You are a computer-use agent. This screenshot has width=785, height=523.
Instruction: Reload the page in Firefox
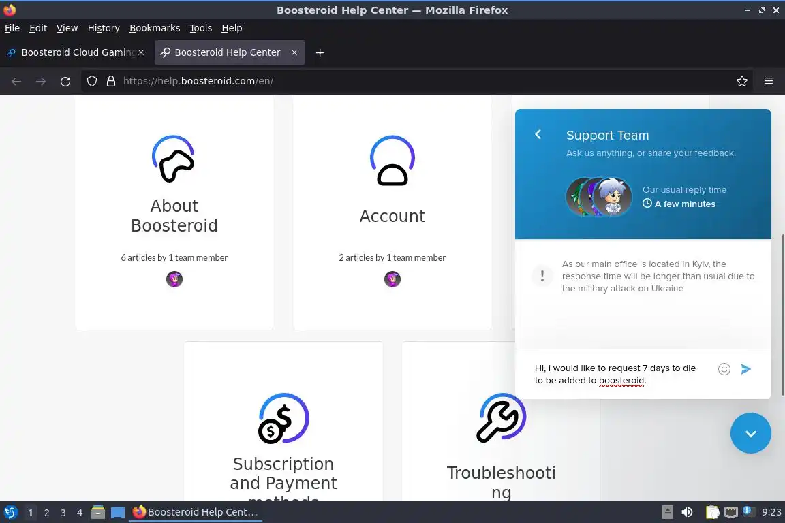65,81
